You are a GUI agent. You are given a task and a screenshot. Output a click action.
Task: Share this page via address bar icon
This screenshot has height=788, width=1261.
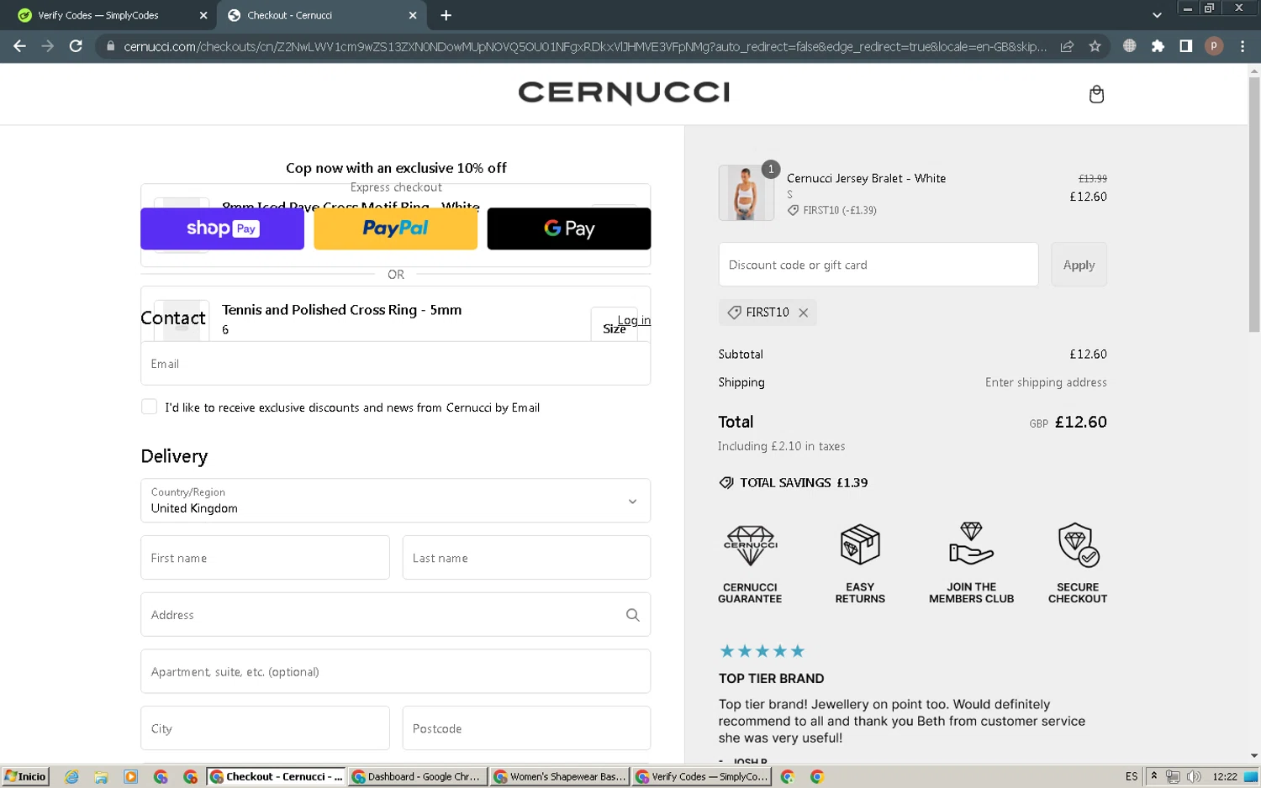1067,46
